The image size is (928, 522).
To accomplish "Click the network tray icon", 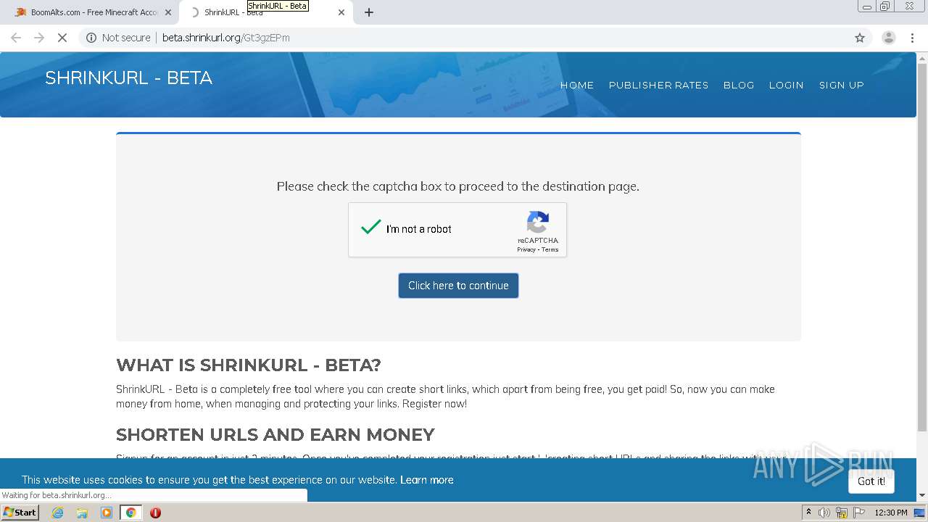I will pyautogui.click(x=842, y=513).
